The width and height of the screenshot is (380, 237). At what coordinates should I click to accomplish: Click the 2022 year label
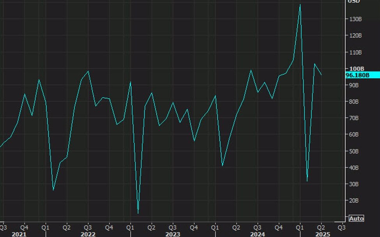[x=88, y=234]
